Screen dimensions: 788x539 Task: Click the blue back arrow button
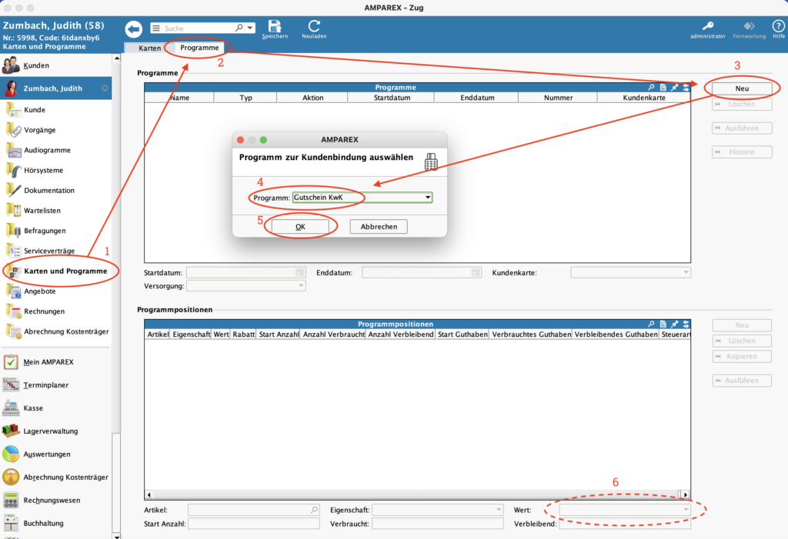click(x=134, y=28)
